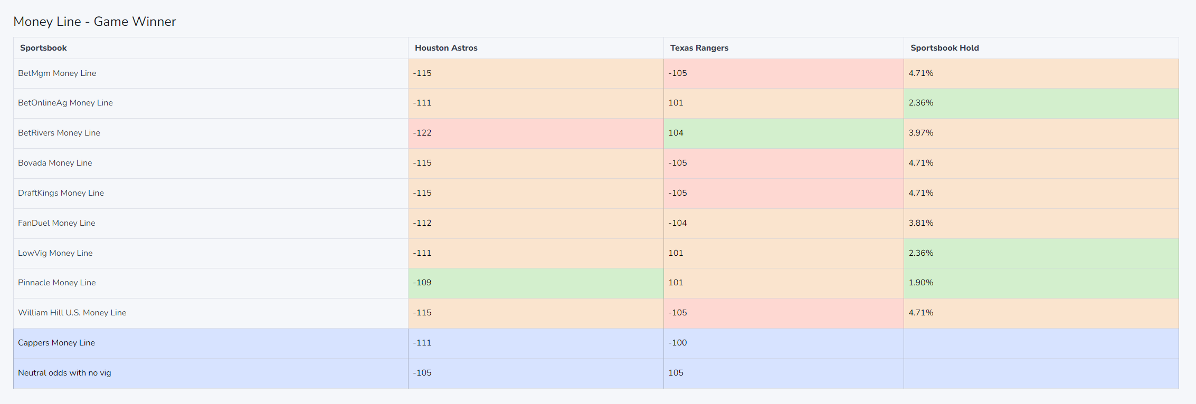Select the BetOnlineAg Money Line row label

coord(65,103)
